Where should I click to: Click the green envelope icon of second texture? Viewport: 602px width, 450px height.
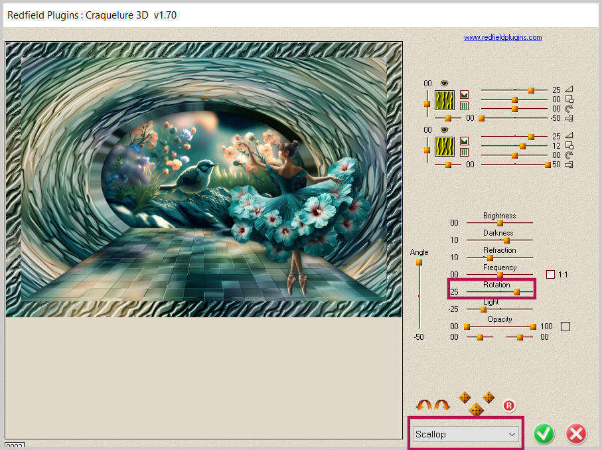(464, 141)
